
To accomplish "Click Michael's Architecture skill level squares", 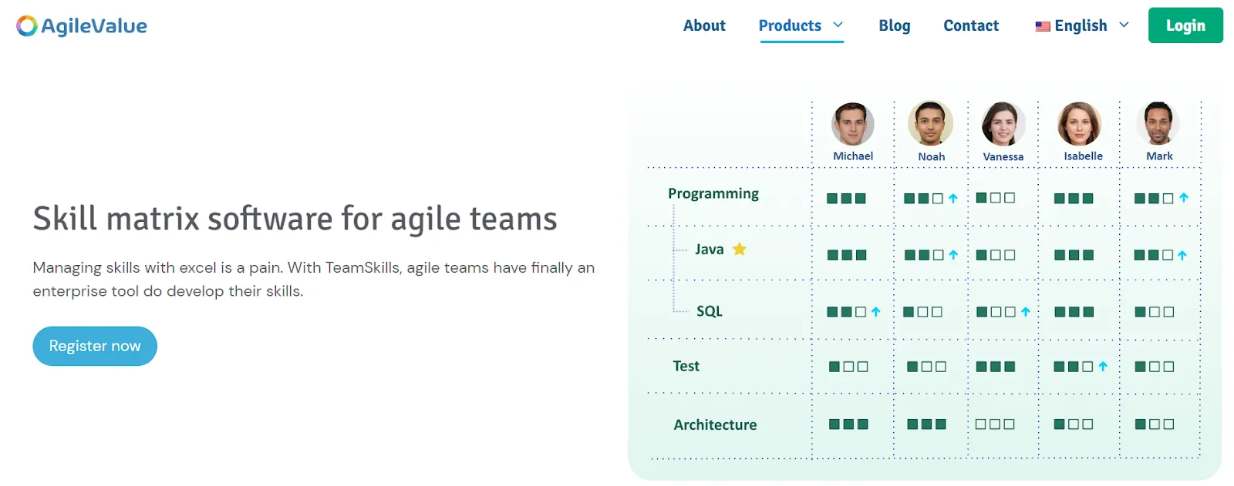I will click(x=848, y=424).
